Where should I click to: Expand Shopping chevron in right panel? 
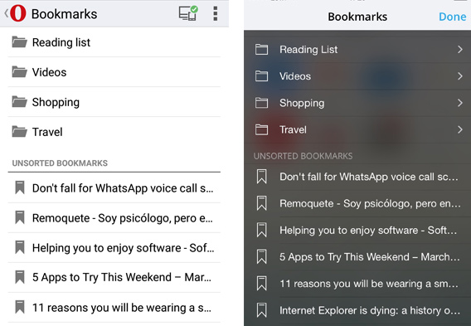coord(460,103)
